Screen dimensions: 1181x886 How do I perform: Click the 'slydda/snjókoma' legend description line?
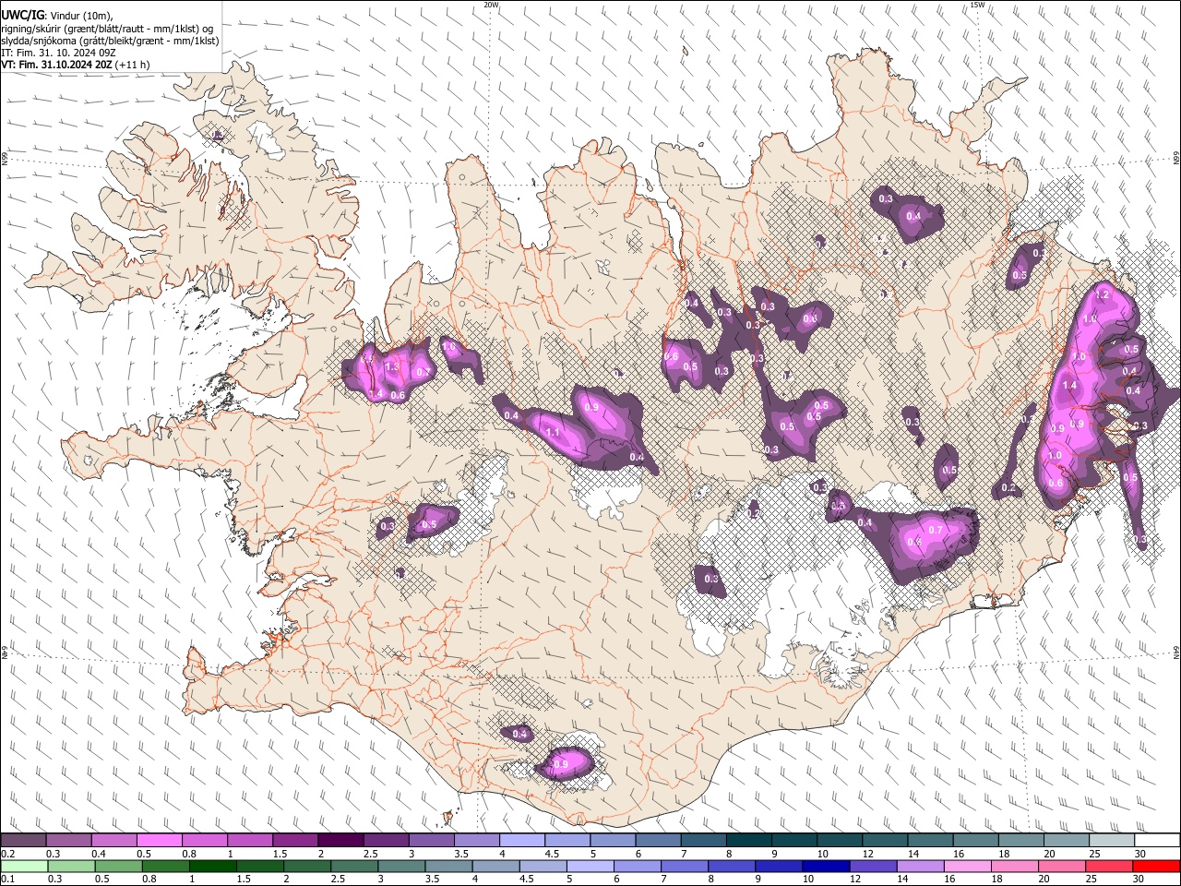[110, 40]
